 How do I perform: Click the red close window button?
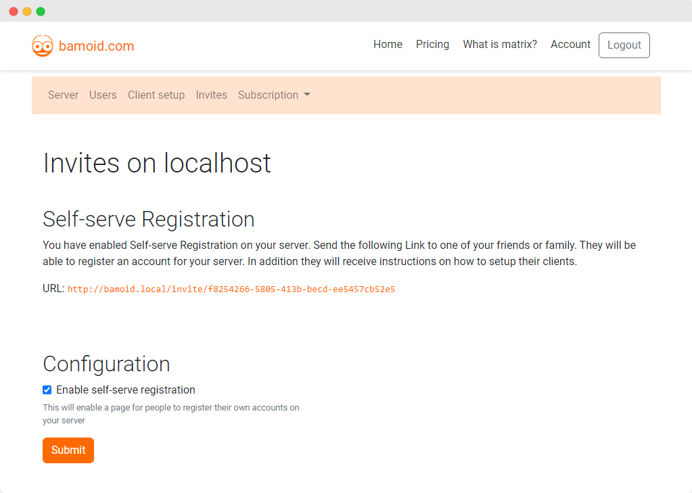point(14,11)
